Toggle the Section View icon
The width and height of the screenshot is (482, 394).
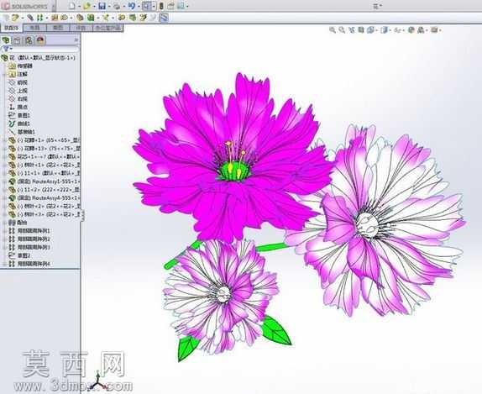(361, 30)
